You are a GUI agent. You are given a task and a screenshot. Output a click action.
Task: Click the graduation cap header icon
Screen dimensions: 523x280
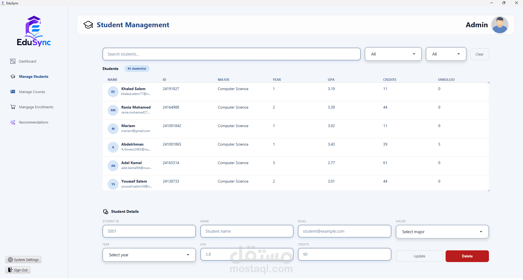[x=88, y=25]
